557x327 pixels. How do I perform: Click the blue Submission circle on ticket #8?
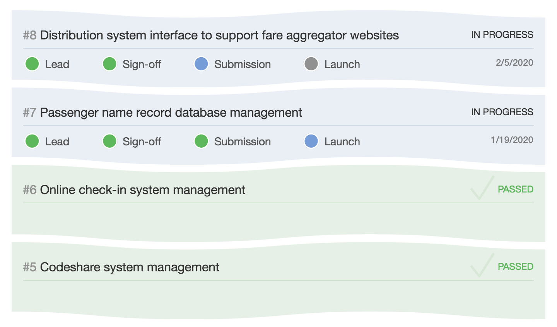click(201, 64)
